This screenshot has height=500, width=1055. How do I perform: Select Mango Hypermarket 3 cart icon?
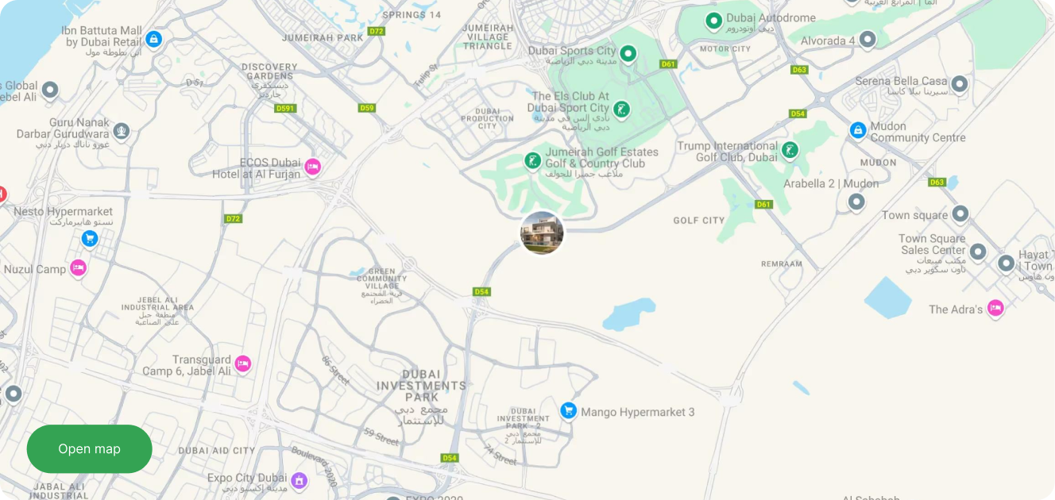coord(568,410)
